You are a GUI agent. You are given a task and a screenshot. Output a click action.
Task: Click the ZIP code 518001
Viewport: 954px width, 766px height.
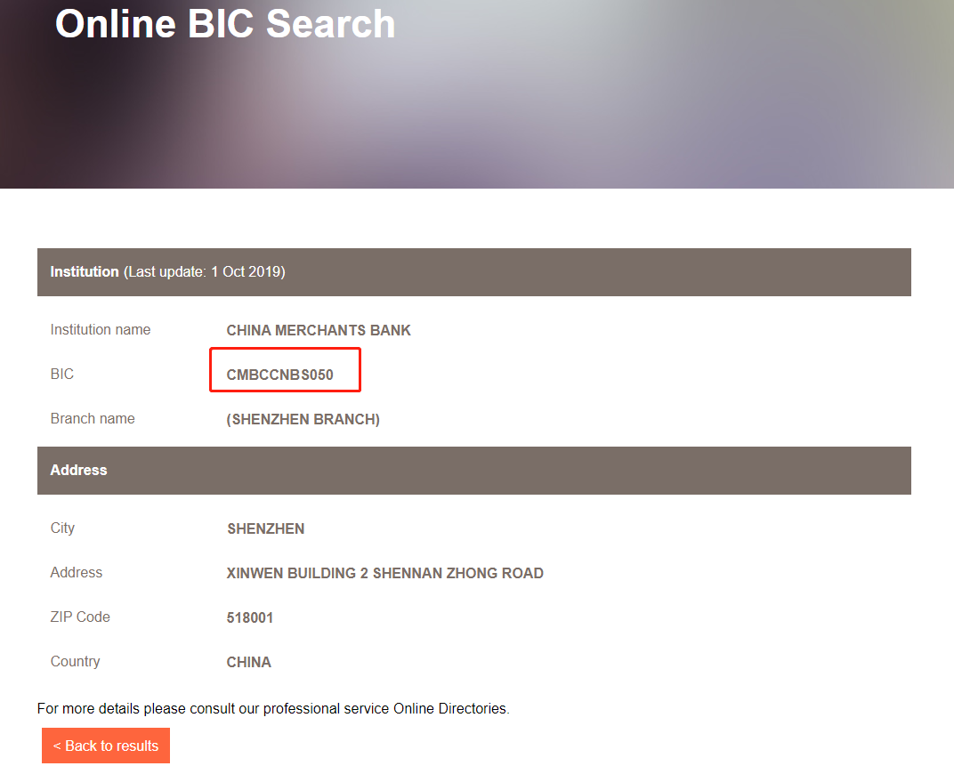pos(250,617)
